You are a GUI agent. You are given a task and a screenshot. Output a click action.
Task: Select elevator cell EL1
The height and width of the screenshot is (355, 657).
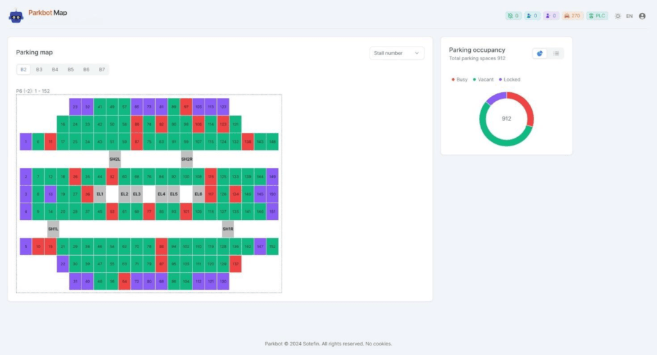99,194
